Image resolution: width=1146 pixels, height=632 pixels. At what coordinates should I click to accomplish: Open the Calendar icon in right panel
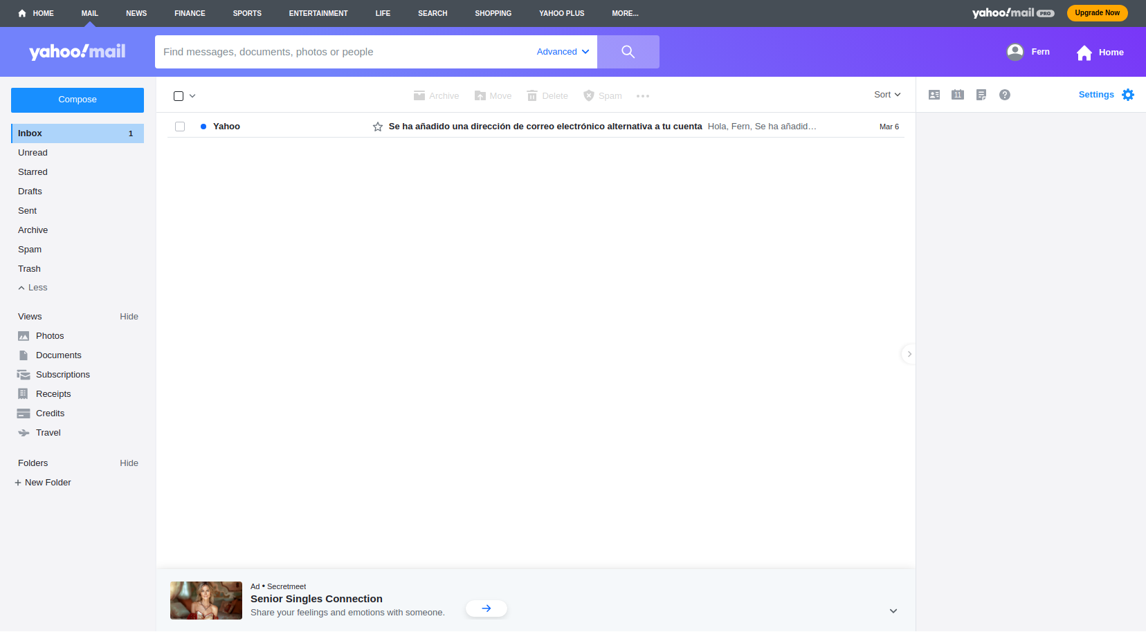pyautogui.click(x=958, y=95)
